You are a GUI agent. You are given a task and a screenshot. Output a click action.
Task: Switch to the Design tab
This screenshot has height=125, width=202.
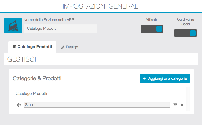point(69,47)
